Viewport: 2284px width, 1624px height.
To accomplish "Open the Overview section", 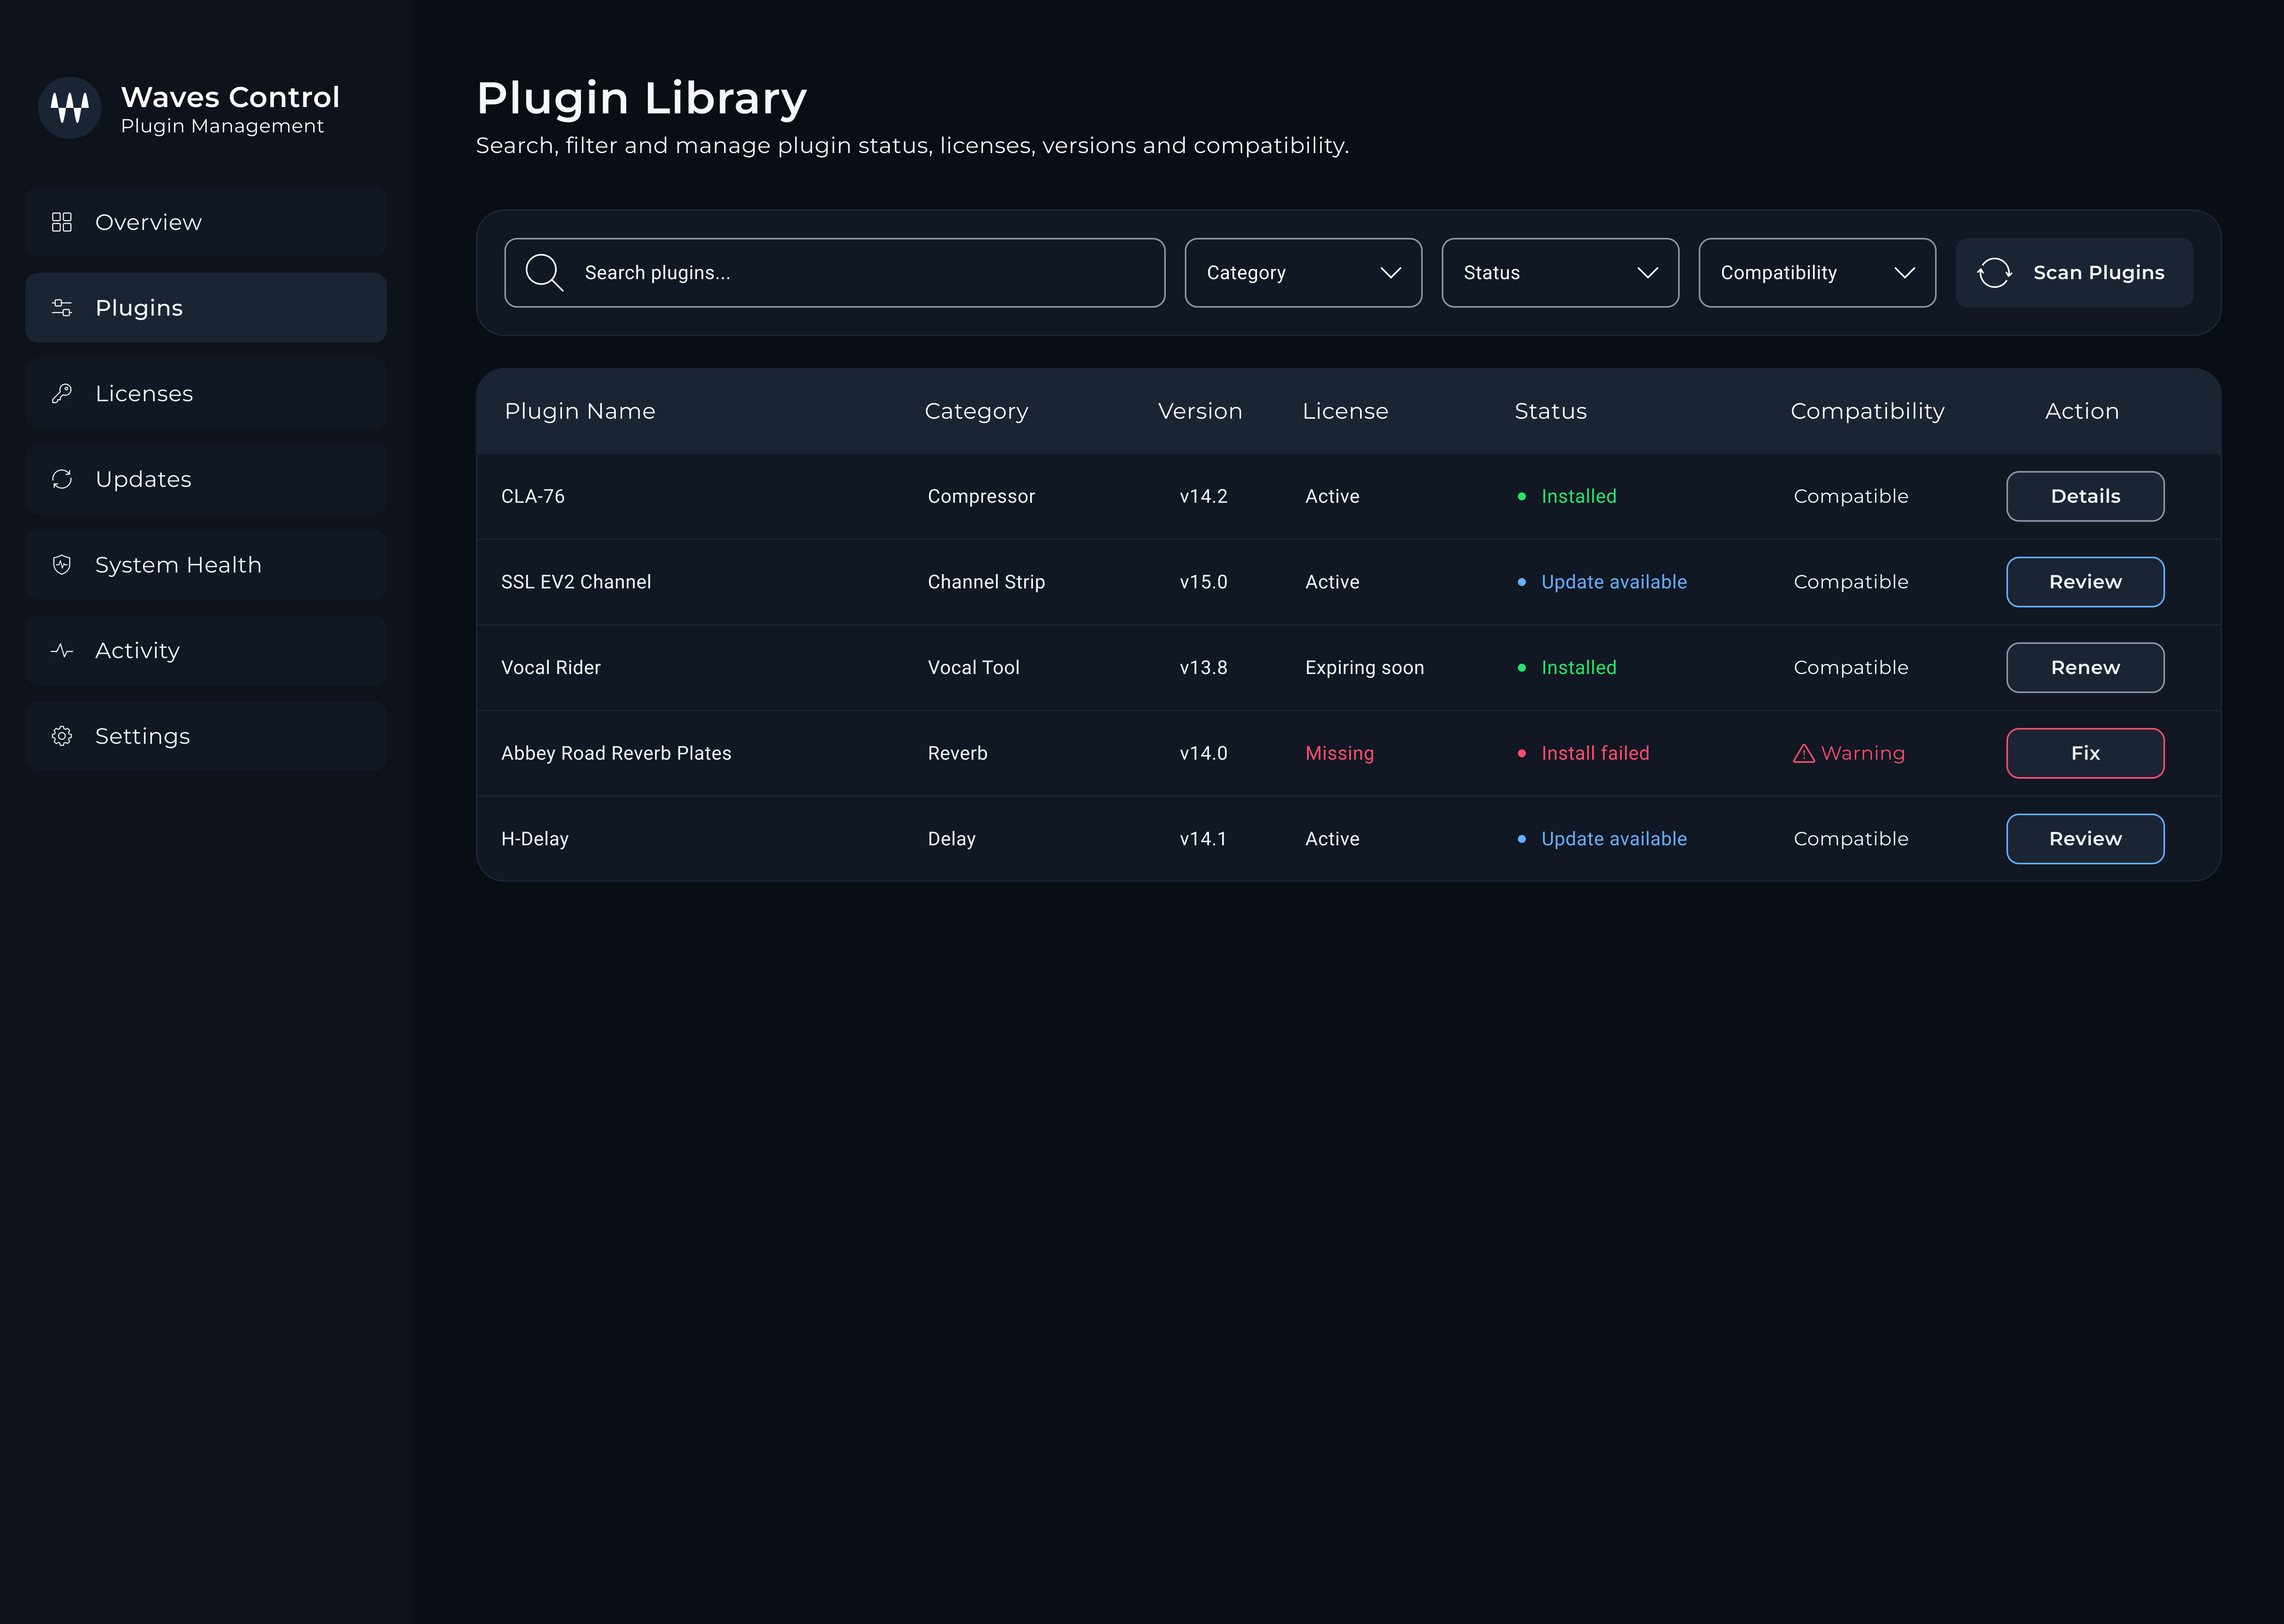I will click(206, 222).
